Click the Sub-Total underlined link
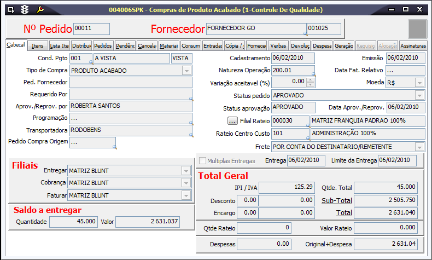The height and width of the screenshot is (260, 432). pos(337,201)
